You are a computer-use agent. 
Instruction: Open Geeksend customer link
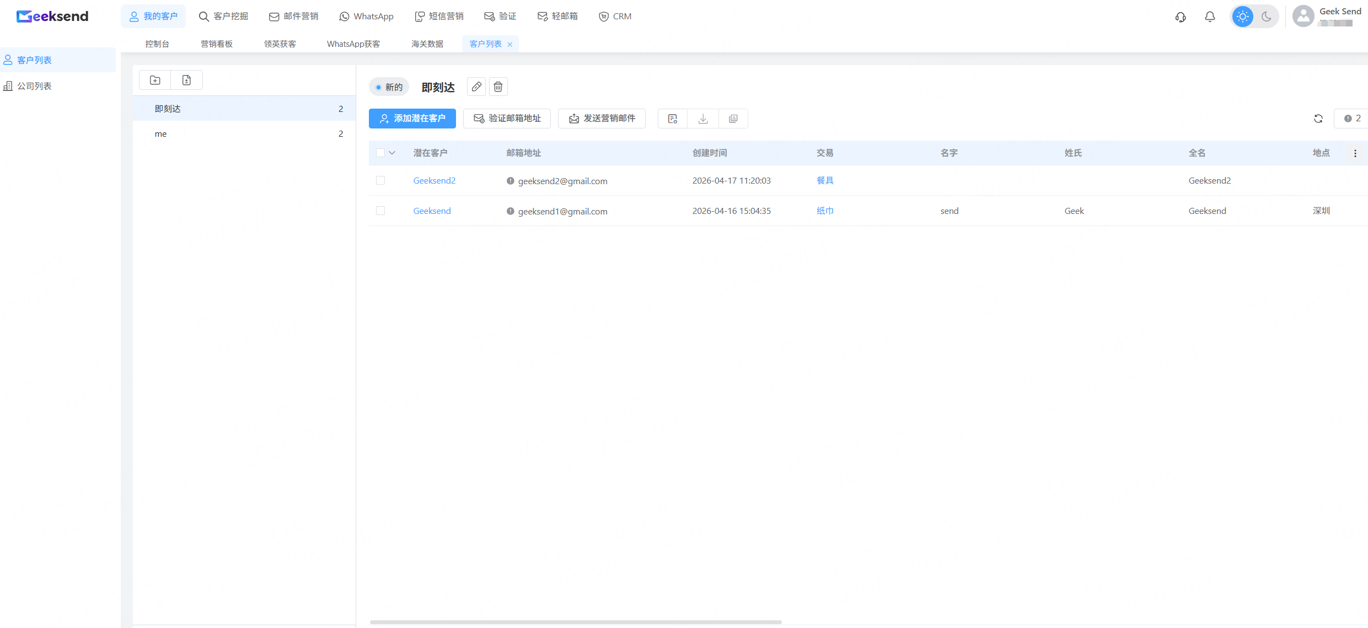tap(432, 211)
